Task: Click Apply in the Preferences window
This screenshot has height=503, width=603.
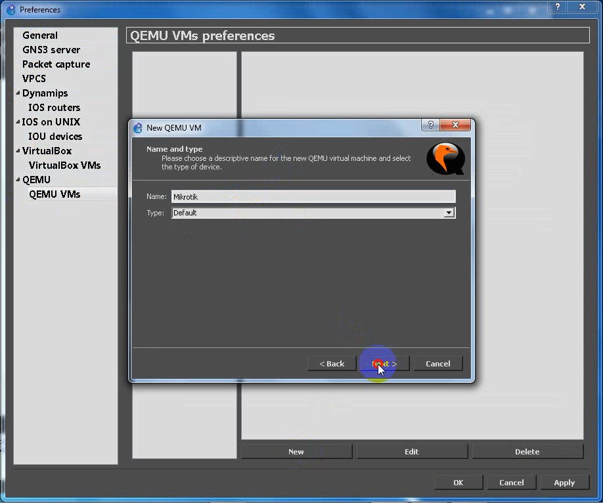Action: (x=564, y=482)
